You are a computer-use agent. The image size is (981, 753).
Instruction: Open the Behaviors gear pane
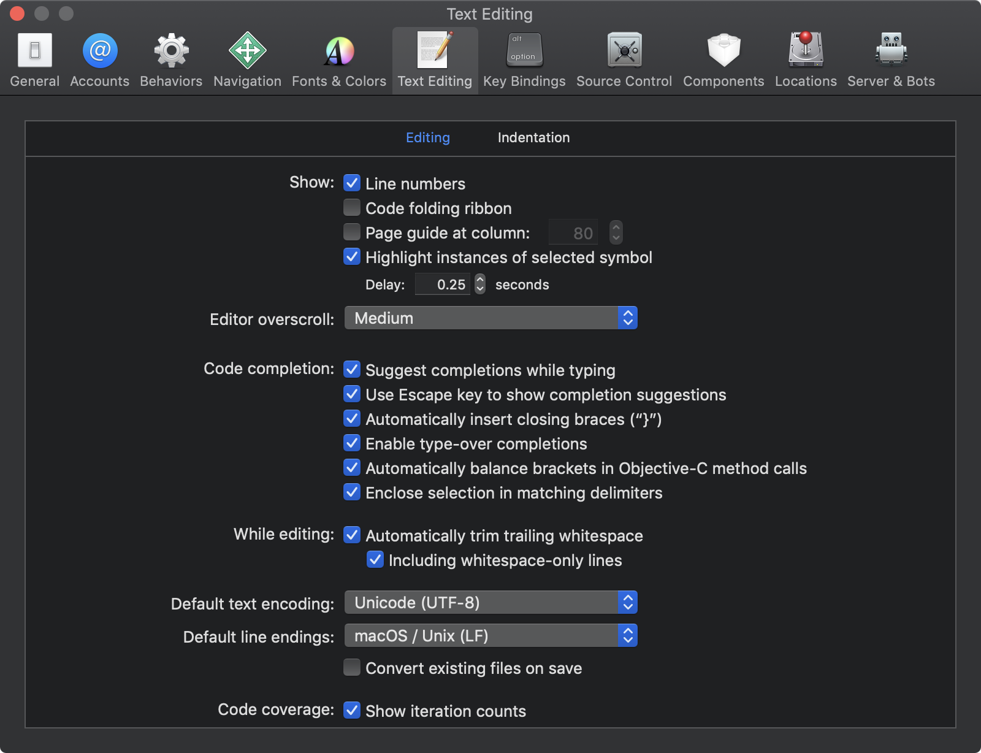coord(171,60)
